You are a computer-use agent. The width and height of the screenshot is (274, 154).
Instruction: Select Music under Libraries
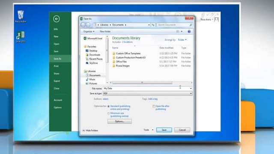point(90,80)
